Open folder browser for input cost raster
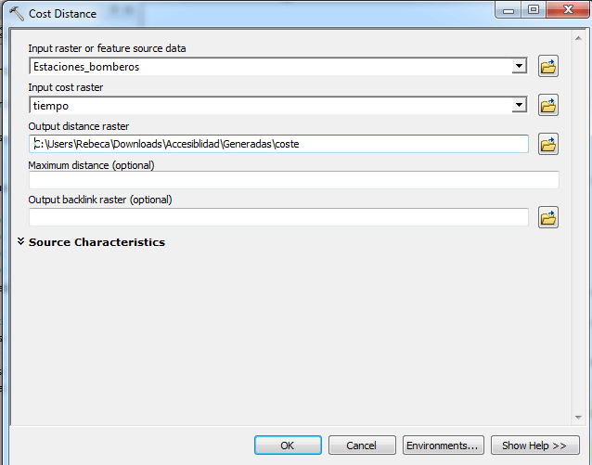This screenshot has height=465, width=592. [548, 106]
